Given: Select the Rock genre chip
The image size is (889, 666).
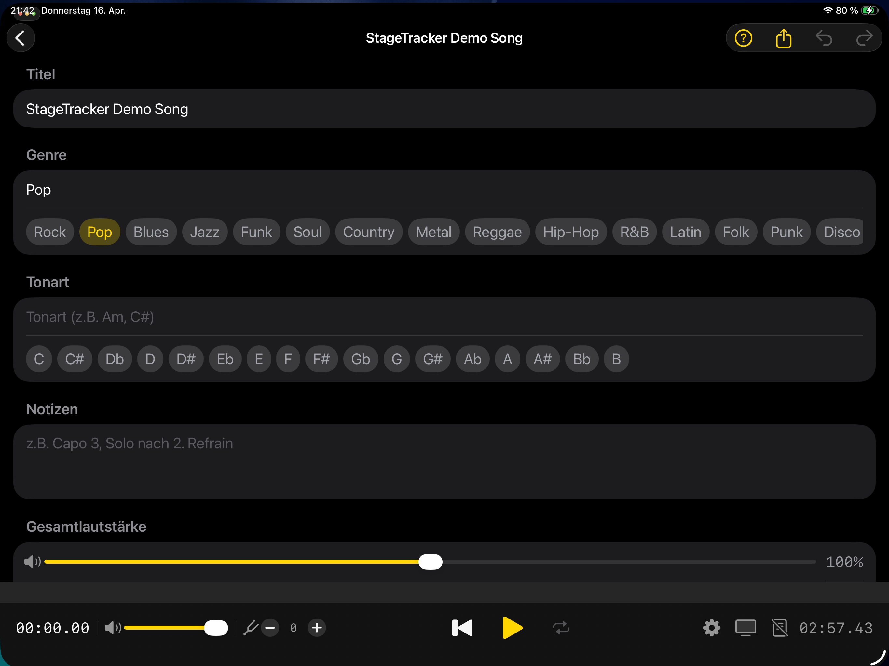Looking at the screenshot, I should (x=50, y=232).
